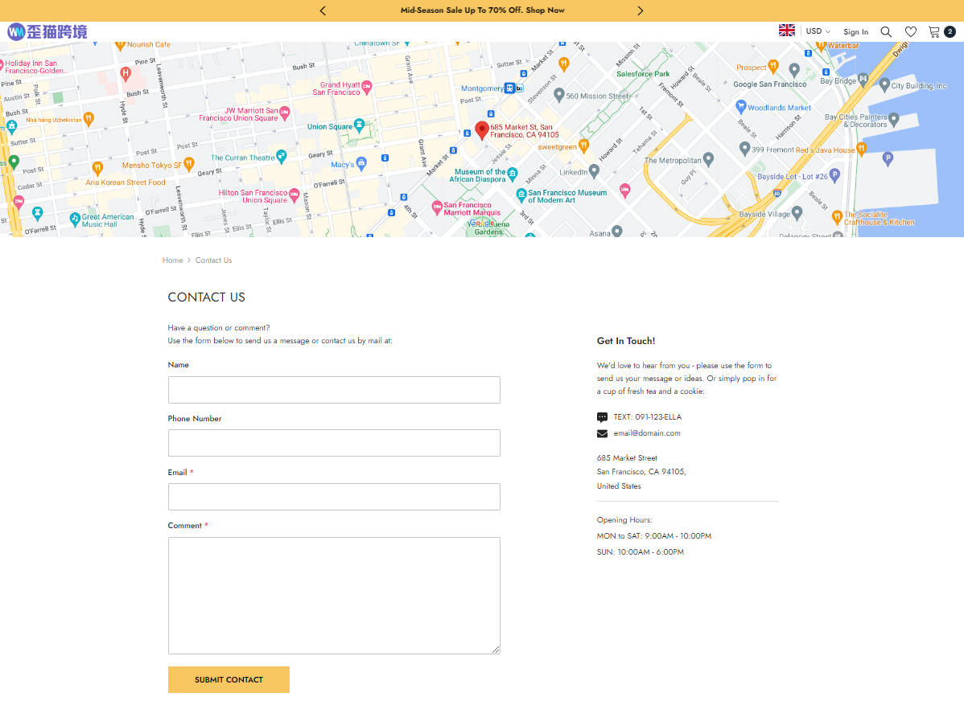Click the Google San Francisco map label
The height and width of the screenshot is (701, 964).
click(770, 84)
